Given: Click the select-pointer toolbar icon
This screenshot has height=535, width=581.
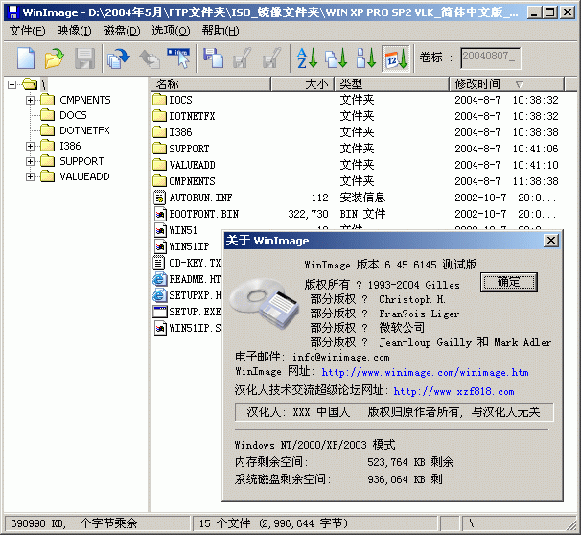Looking at the screenshot, I should 178,58.
